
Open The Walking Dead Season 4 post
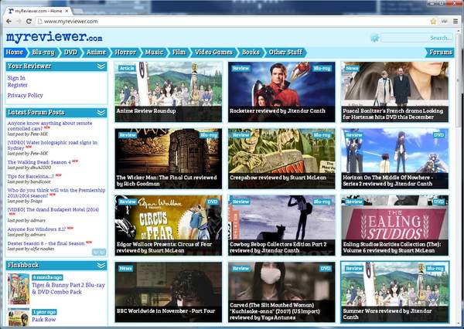[x=39, y=162]
